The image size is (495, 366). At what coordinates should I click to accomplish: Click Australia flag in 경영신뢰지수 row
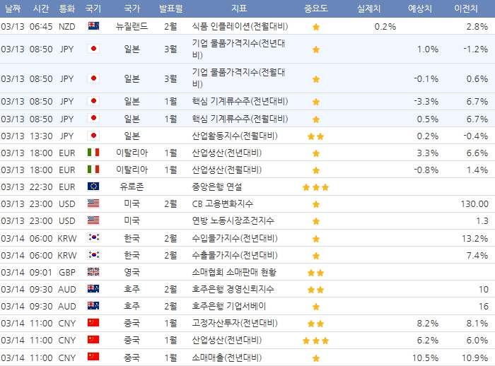pyautogui.click(x=93, y=289)
